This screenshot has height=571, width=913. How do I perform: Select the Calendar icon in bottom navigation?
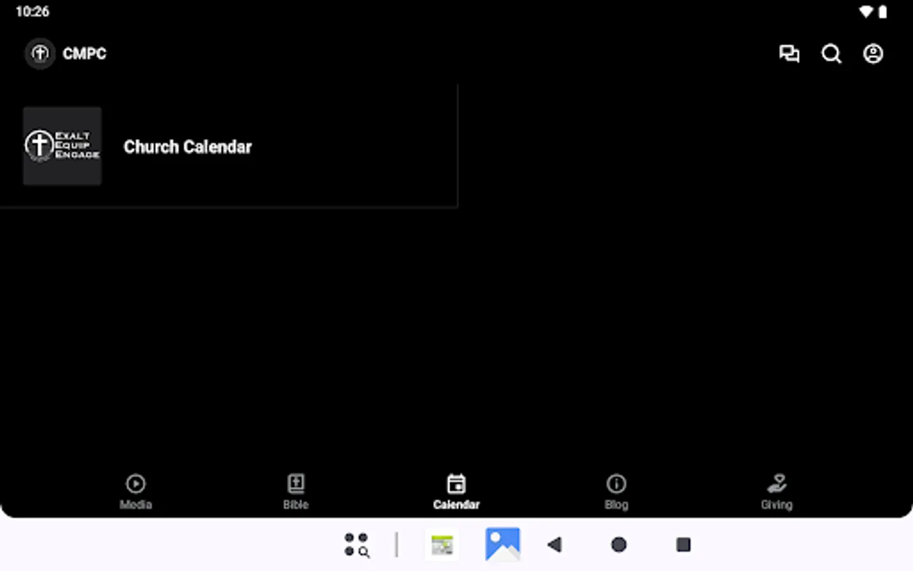point(456,483)
